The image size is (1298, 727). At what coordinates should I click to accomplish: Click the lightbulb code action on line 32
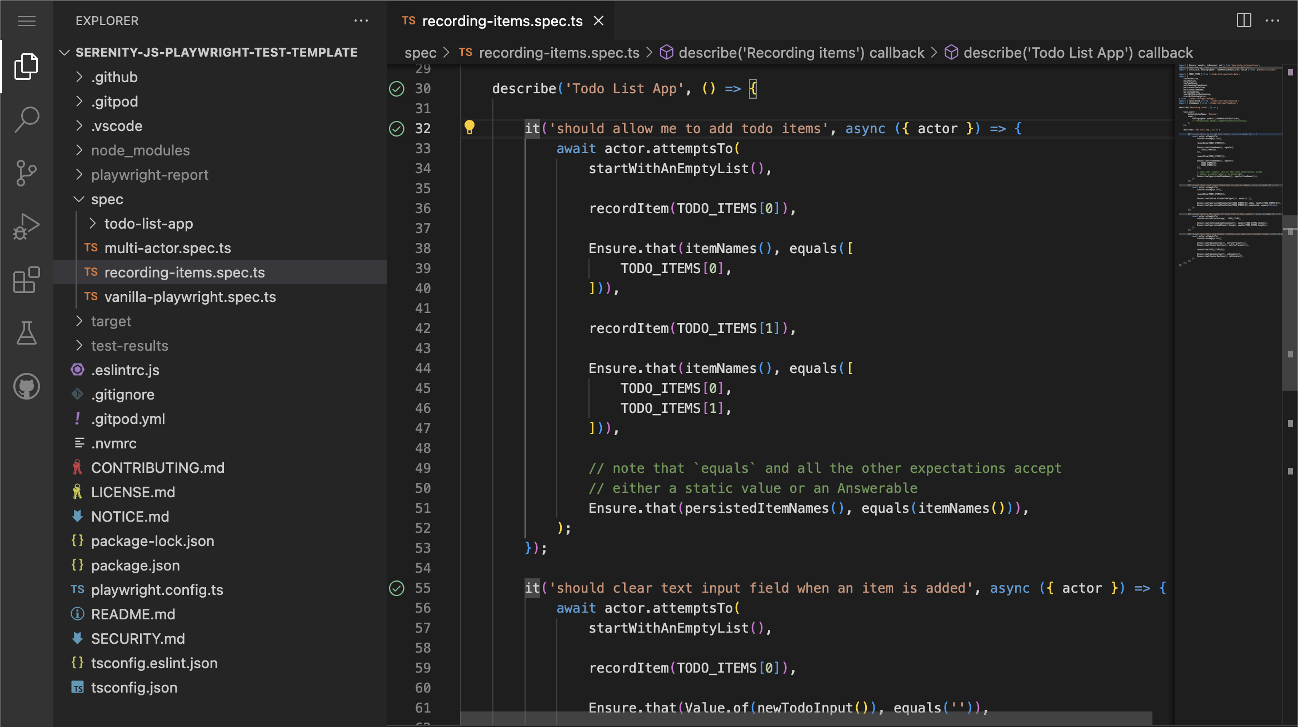(x=470, y=128)
